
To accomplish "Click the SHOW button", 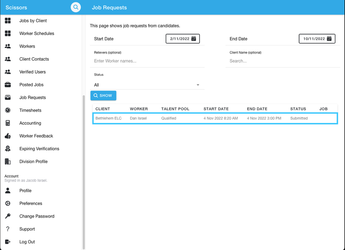I will [103, 96].
